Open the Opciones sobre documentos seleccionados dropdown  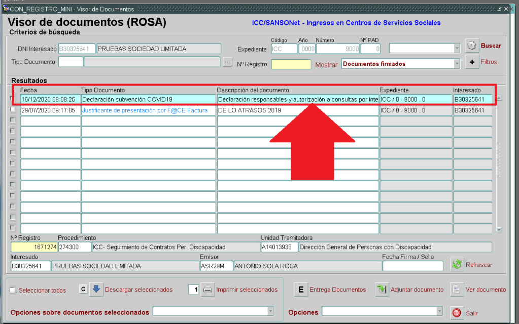pos(270,311)
